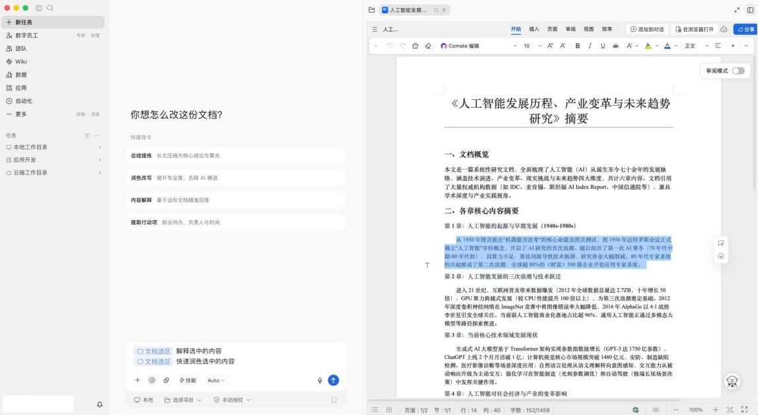Enter fullscreen via status bar icon
This screenshot has width=758, height=415.
tap(745, 410)
